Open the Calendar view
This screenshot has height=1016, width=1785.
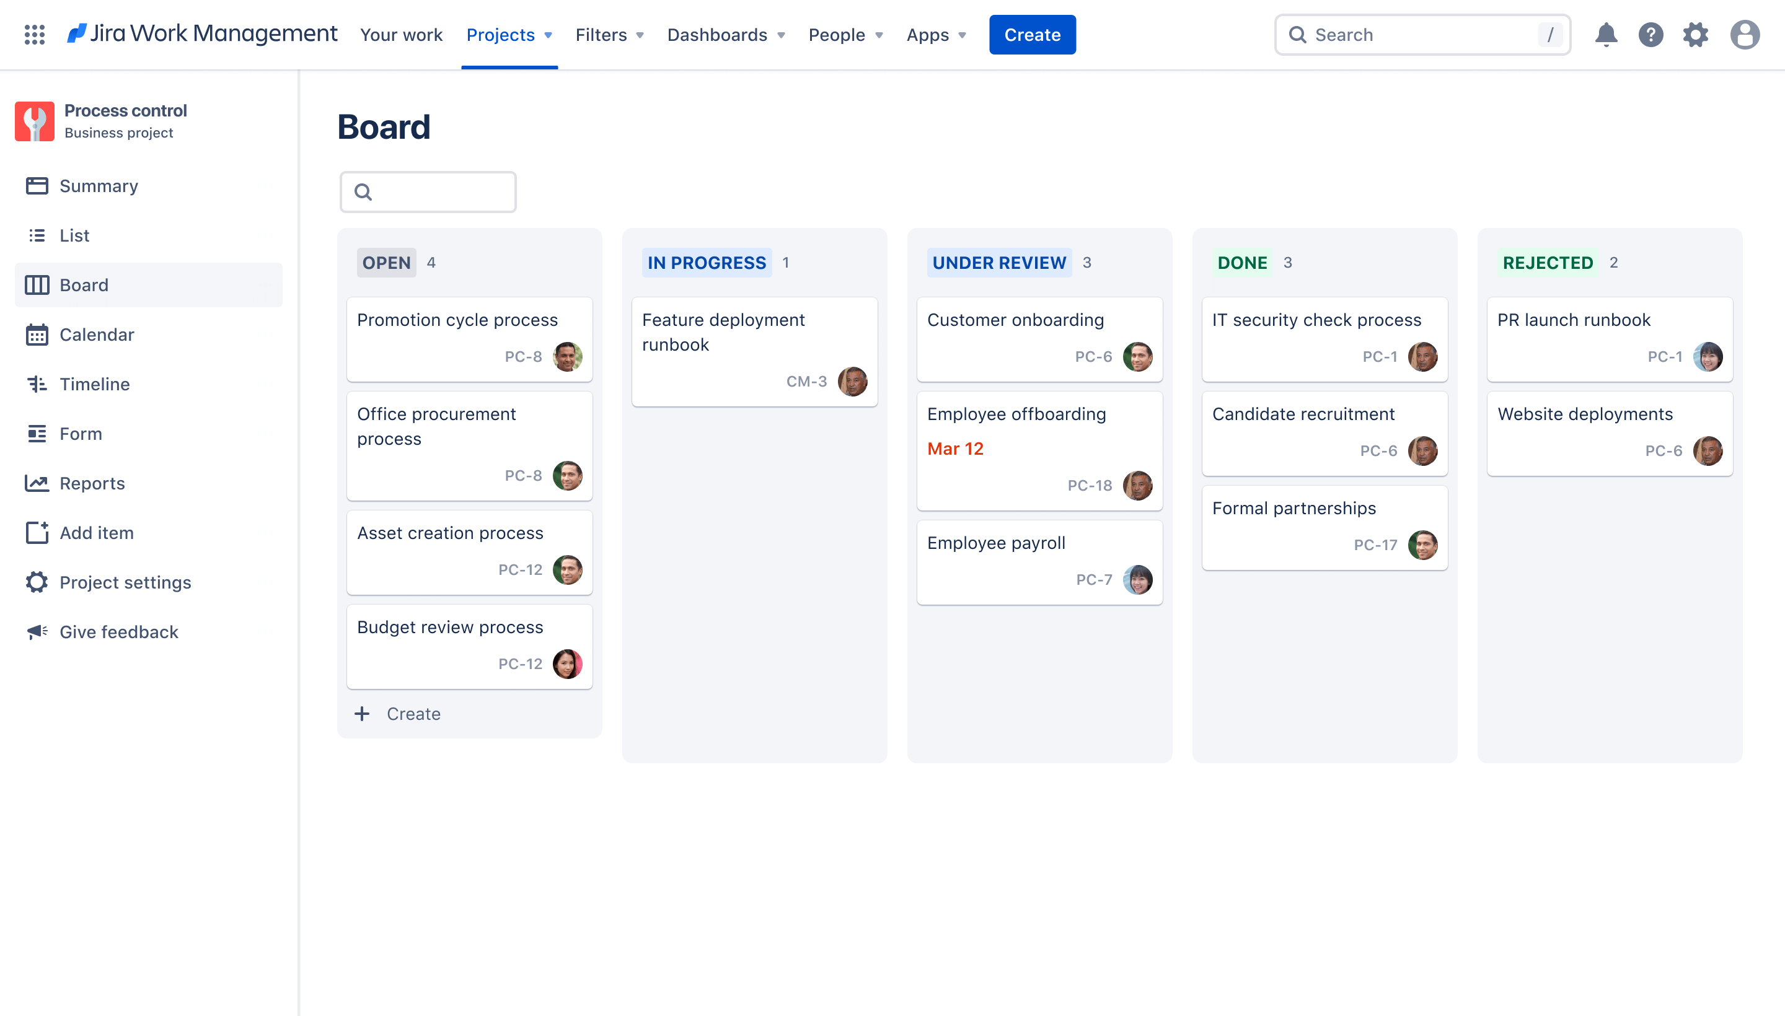pyautogui.click(x=97, y=333)
